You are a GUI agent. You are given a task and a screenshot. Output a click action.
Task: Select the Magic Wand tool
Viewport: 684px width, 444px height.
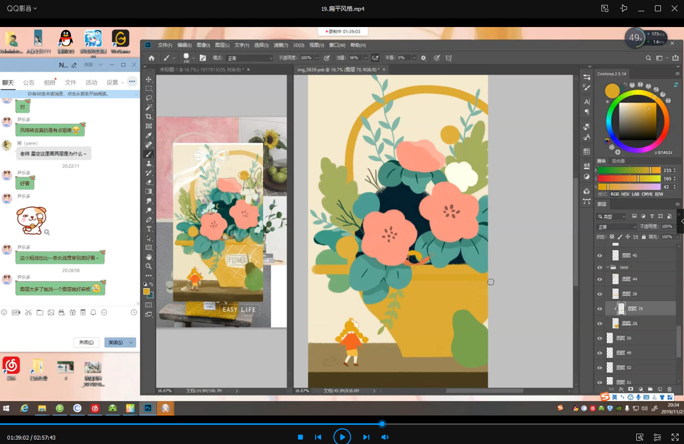[x=149, y=107]
